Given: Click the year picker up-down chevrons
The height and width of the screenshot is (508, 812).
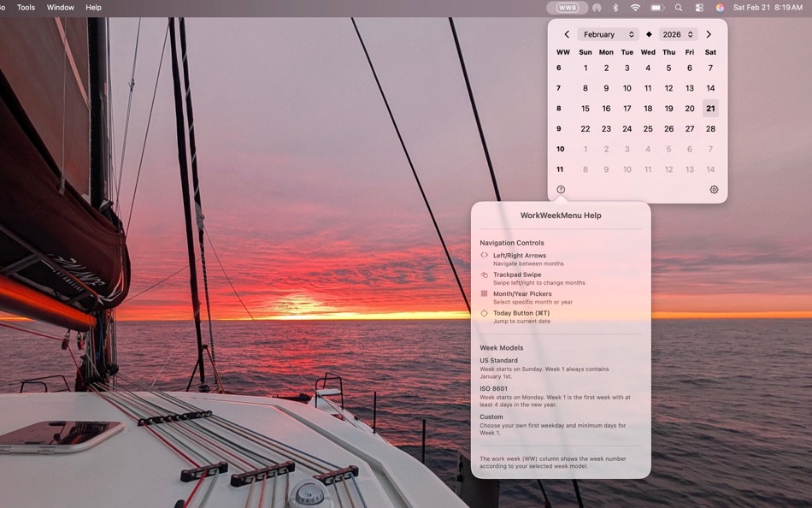Looking at the screenshot, I should coord(689,34).
